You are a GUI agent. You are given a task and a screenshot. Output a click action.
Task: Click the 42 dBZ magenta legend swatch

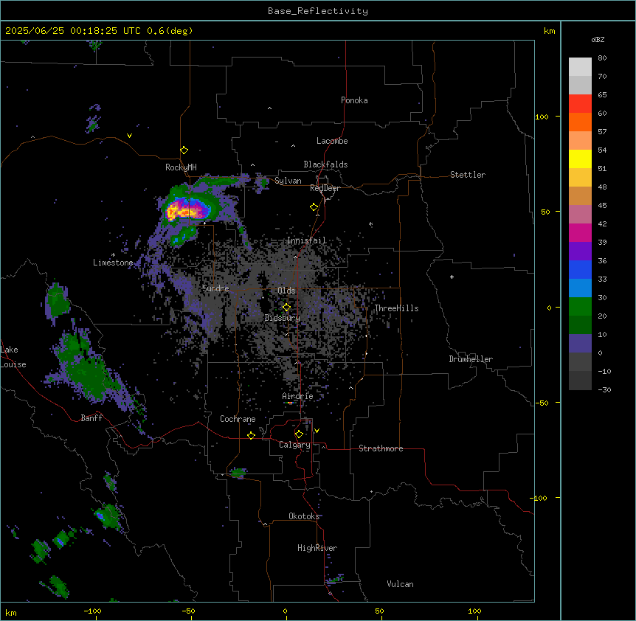point(580,232)
